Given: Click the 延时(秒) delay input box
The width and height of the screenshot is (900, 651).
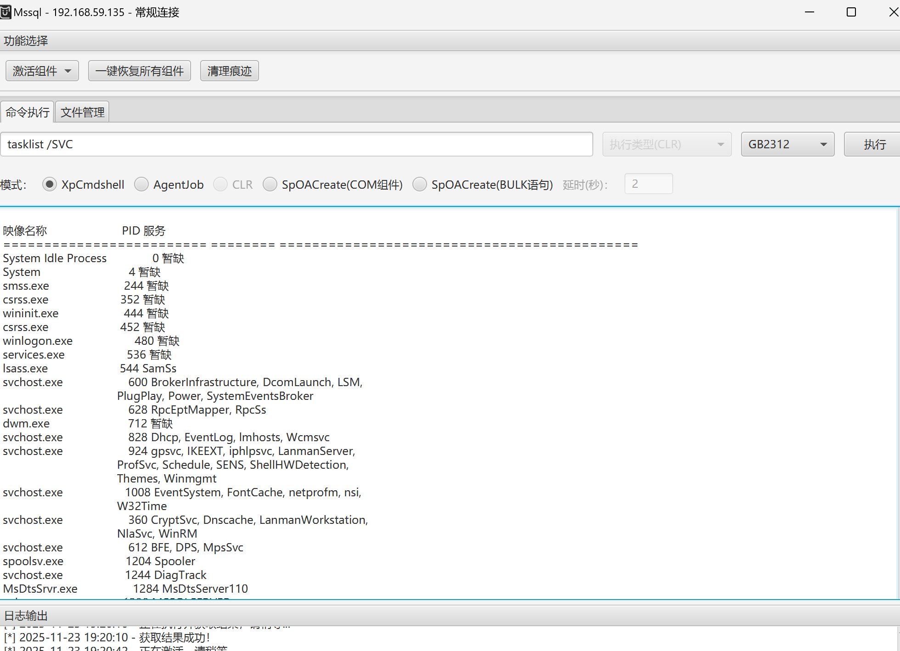Looking at the screenshot, I should (648, 184).
